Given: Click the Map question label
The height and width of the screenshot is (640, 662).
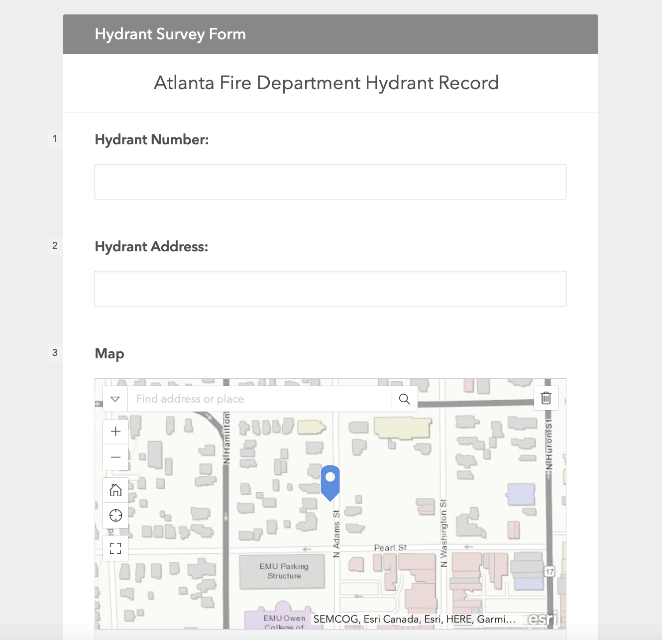Looking at the screenshot, I should pos(110,354).
